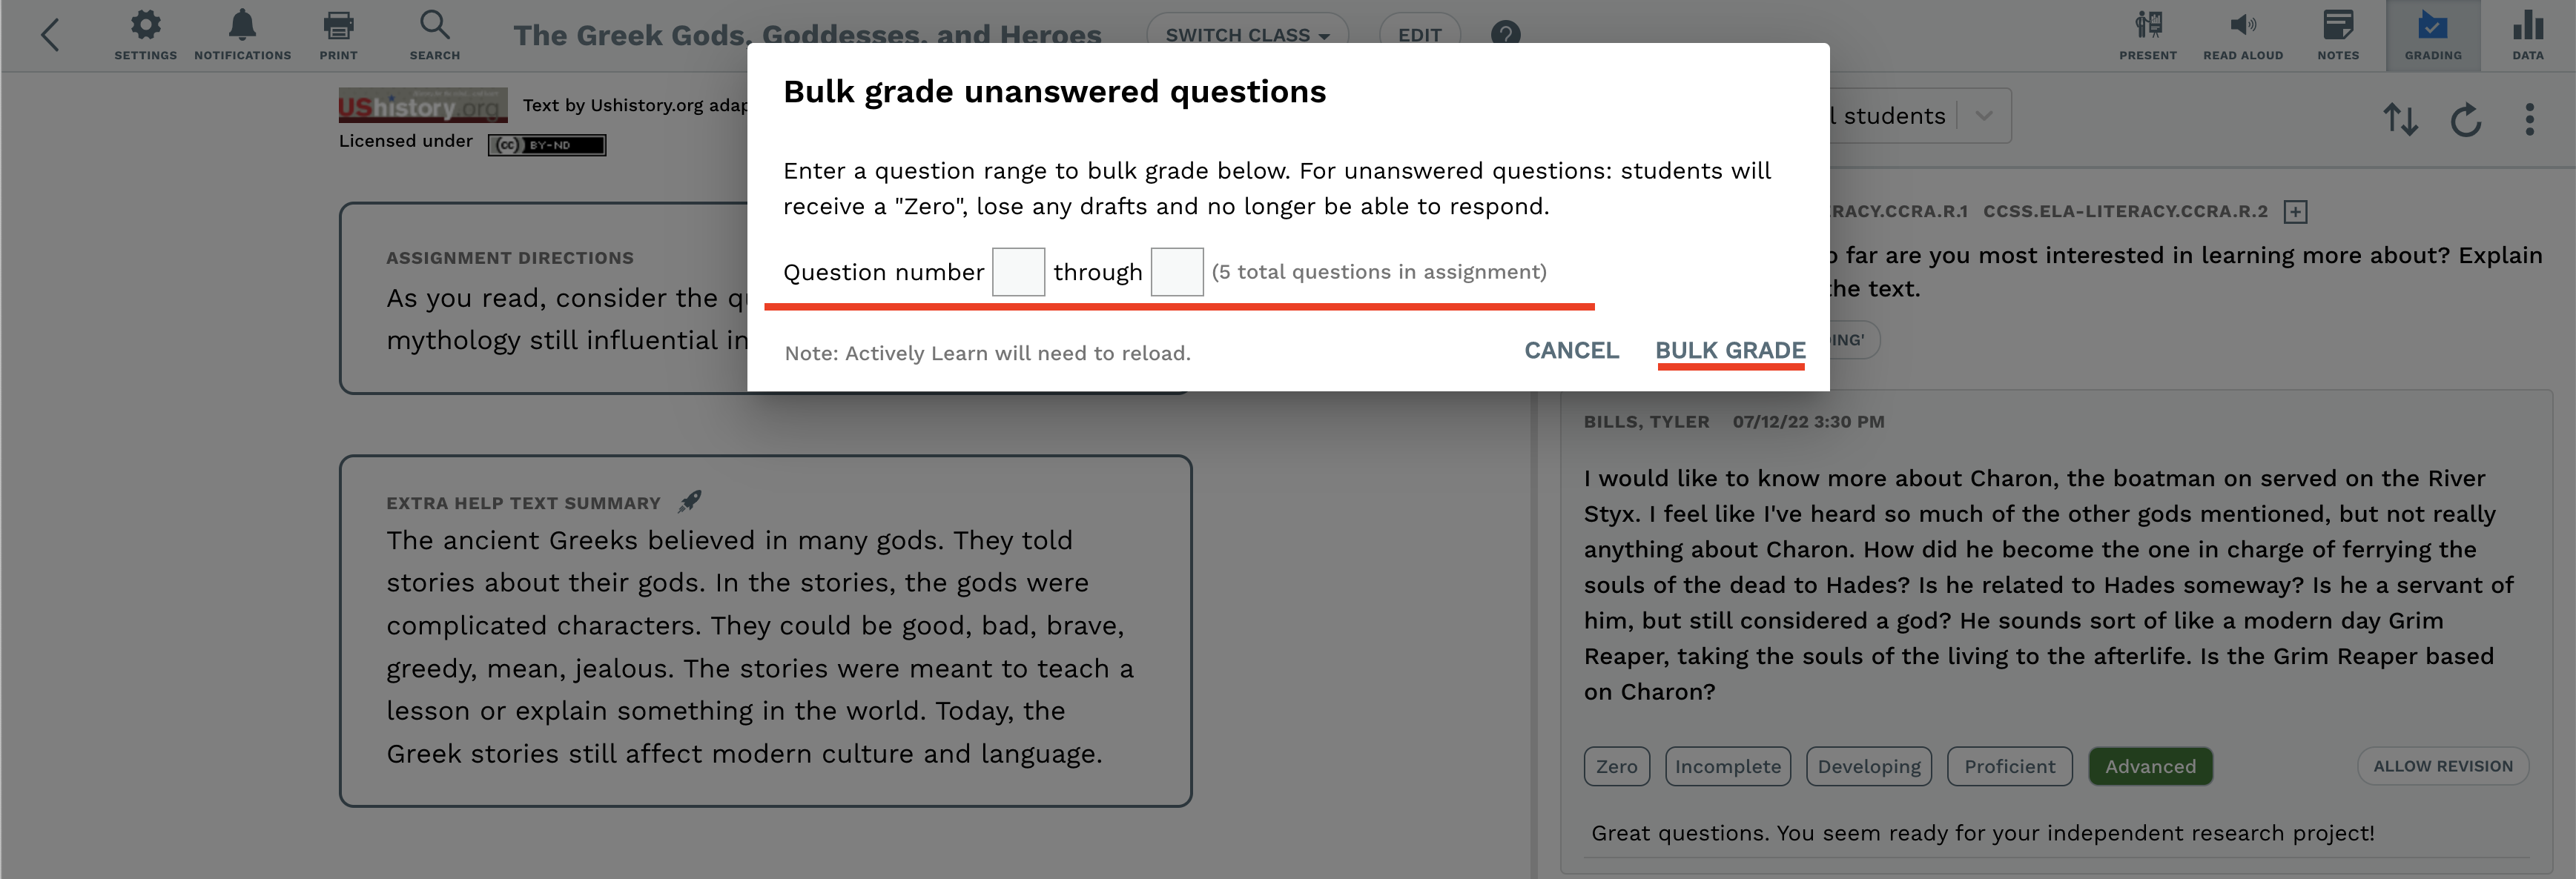The width and height of the screenshot is (2576, 879).
Task: Open the three-dot more options menu
Action: pyautogui.click(x=2529, y=119)
